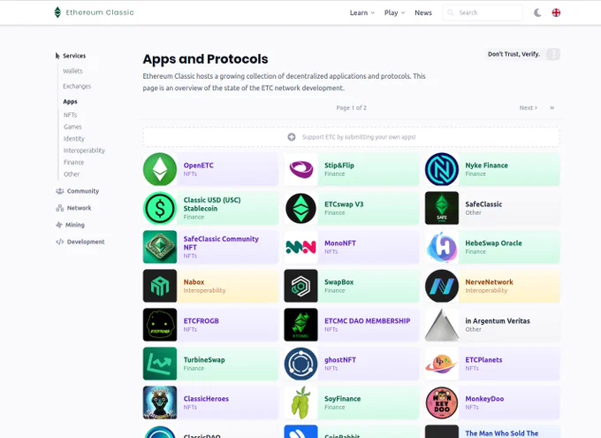Jump to Identity category in sidebar
The image size is (601, 438).
[74, 139]
